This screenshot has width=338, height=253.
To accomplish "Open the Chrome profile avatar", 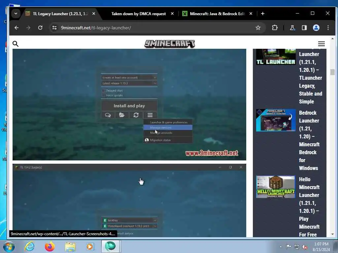I will pyautogui.click(x=316, y=28).
